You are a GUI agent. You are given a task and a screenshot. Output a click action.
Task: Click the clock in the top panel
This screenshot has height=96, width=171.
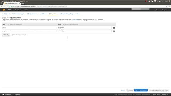[x=166, y=1]
